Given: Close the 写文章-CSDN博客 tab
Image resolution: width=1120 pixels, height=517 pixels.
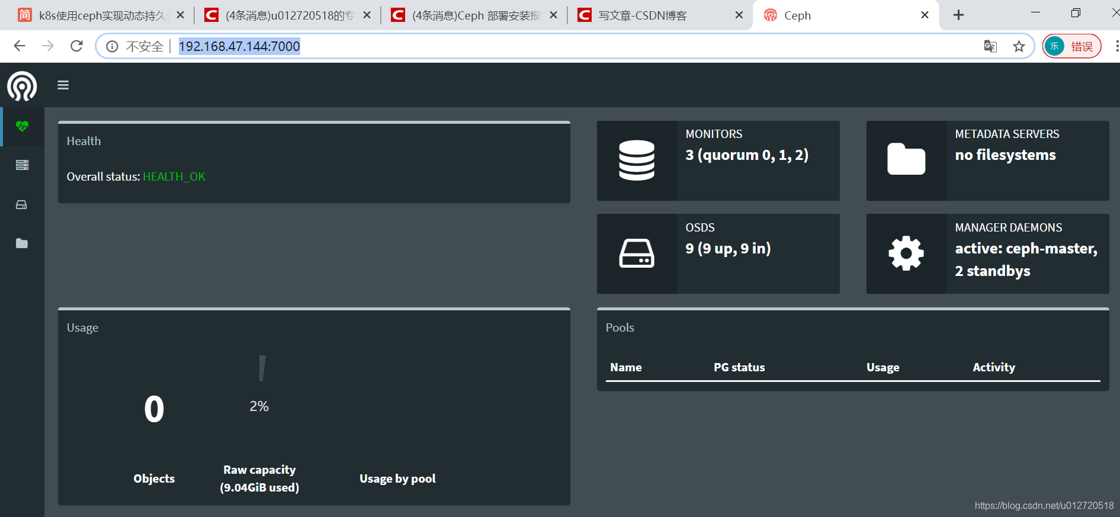Looking at the screenshot, I should click(739, 15).
